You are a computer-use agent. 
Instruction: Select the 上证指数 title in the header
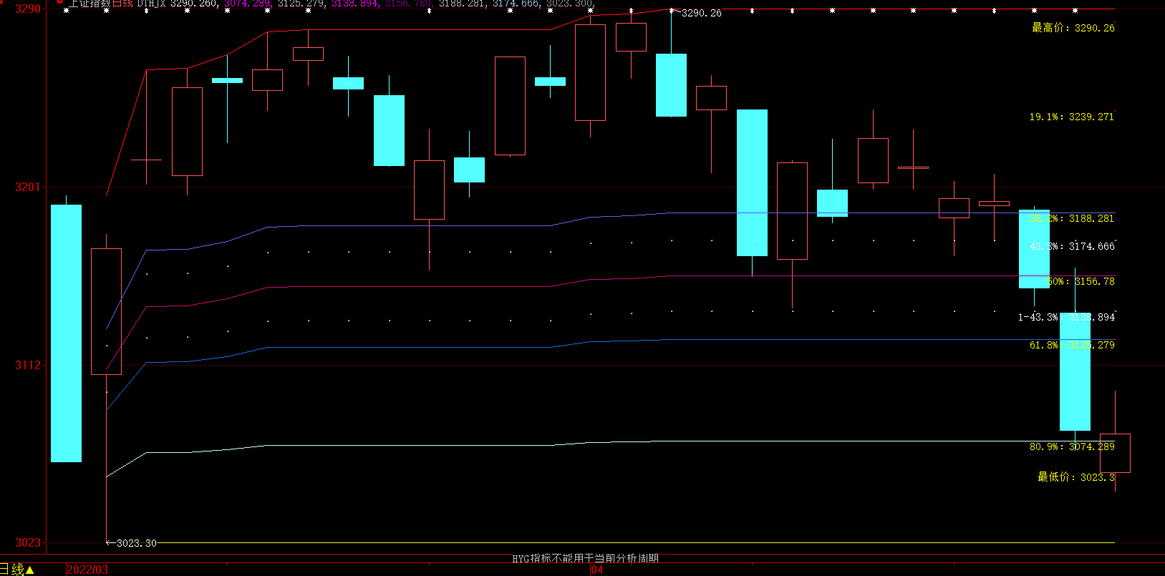[x=90, y=4]
